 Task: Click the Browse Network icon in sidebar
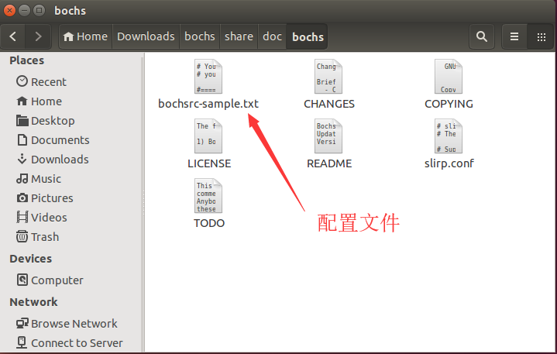(x=22, y=323)
